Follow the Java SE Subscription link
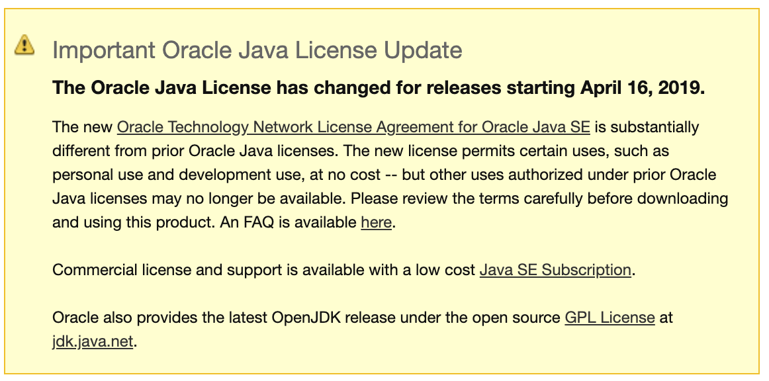The height and width of the screenshot is (381, 769). click(555, 270)
